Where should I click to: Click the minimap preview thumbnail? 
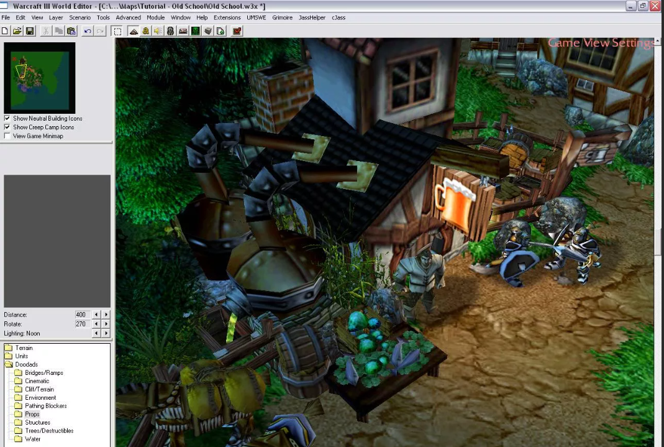[x=39, y=78]
